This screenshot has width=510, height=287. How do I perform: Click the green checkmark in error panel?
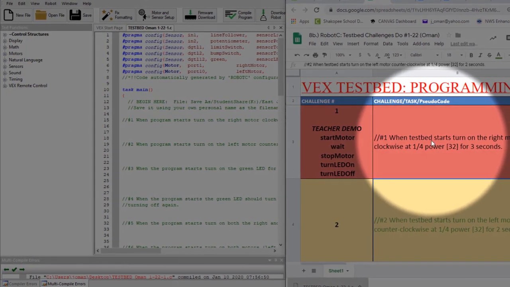pyautogui.click(x=14, y=270)
